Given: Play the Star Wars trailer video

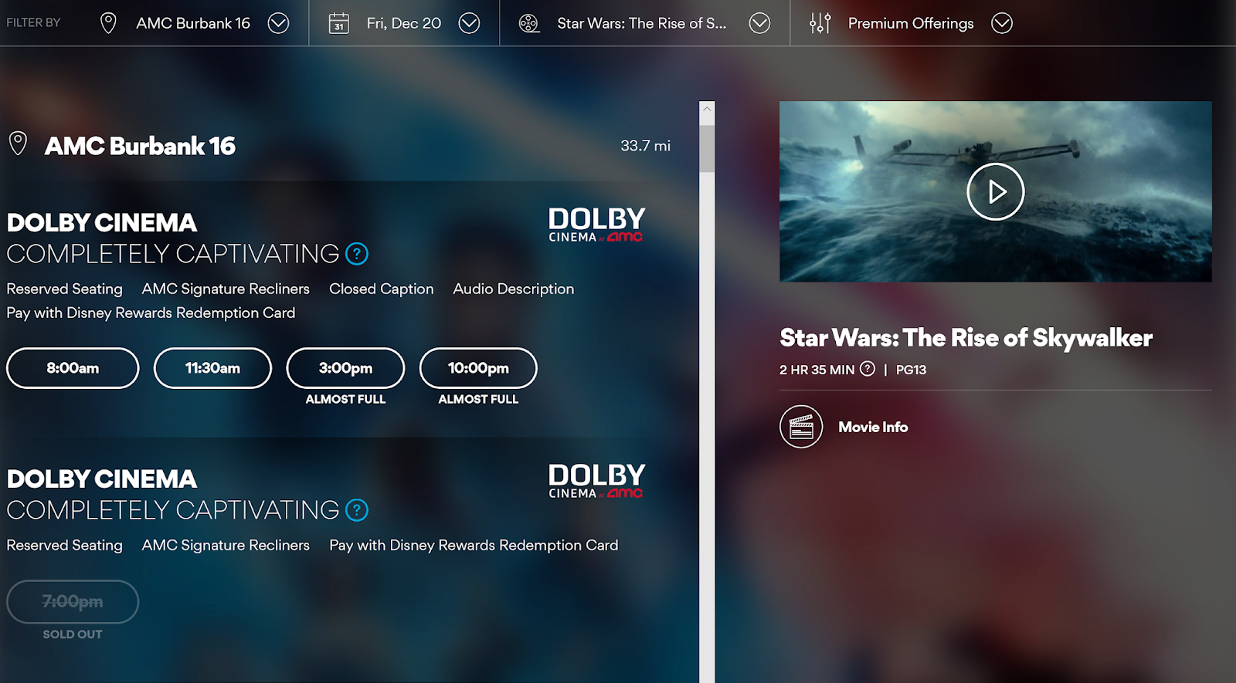Looking at the screenshot, I should click(x=996, y=191).
